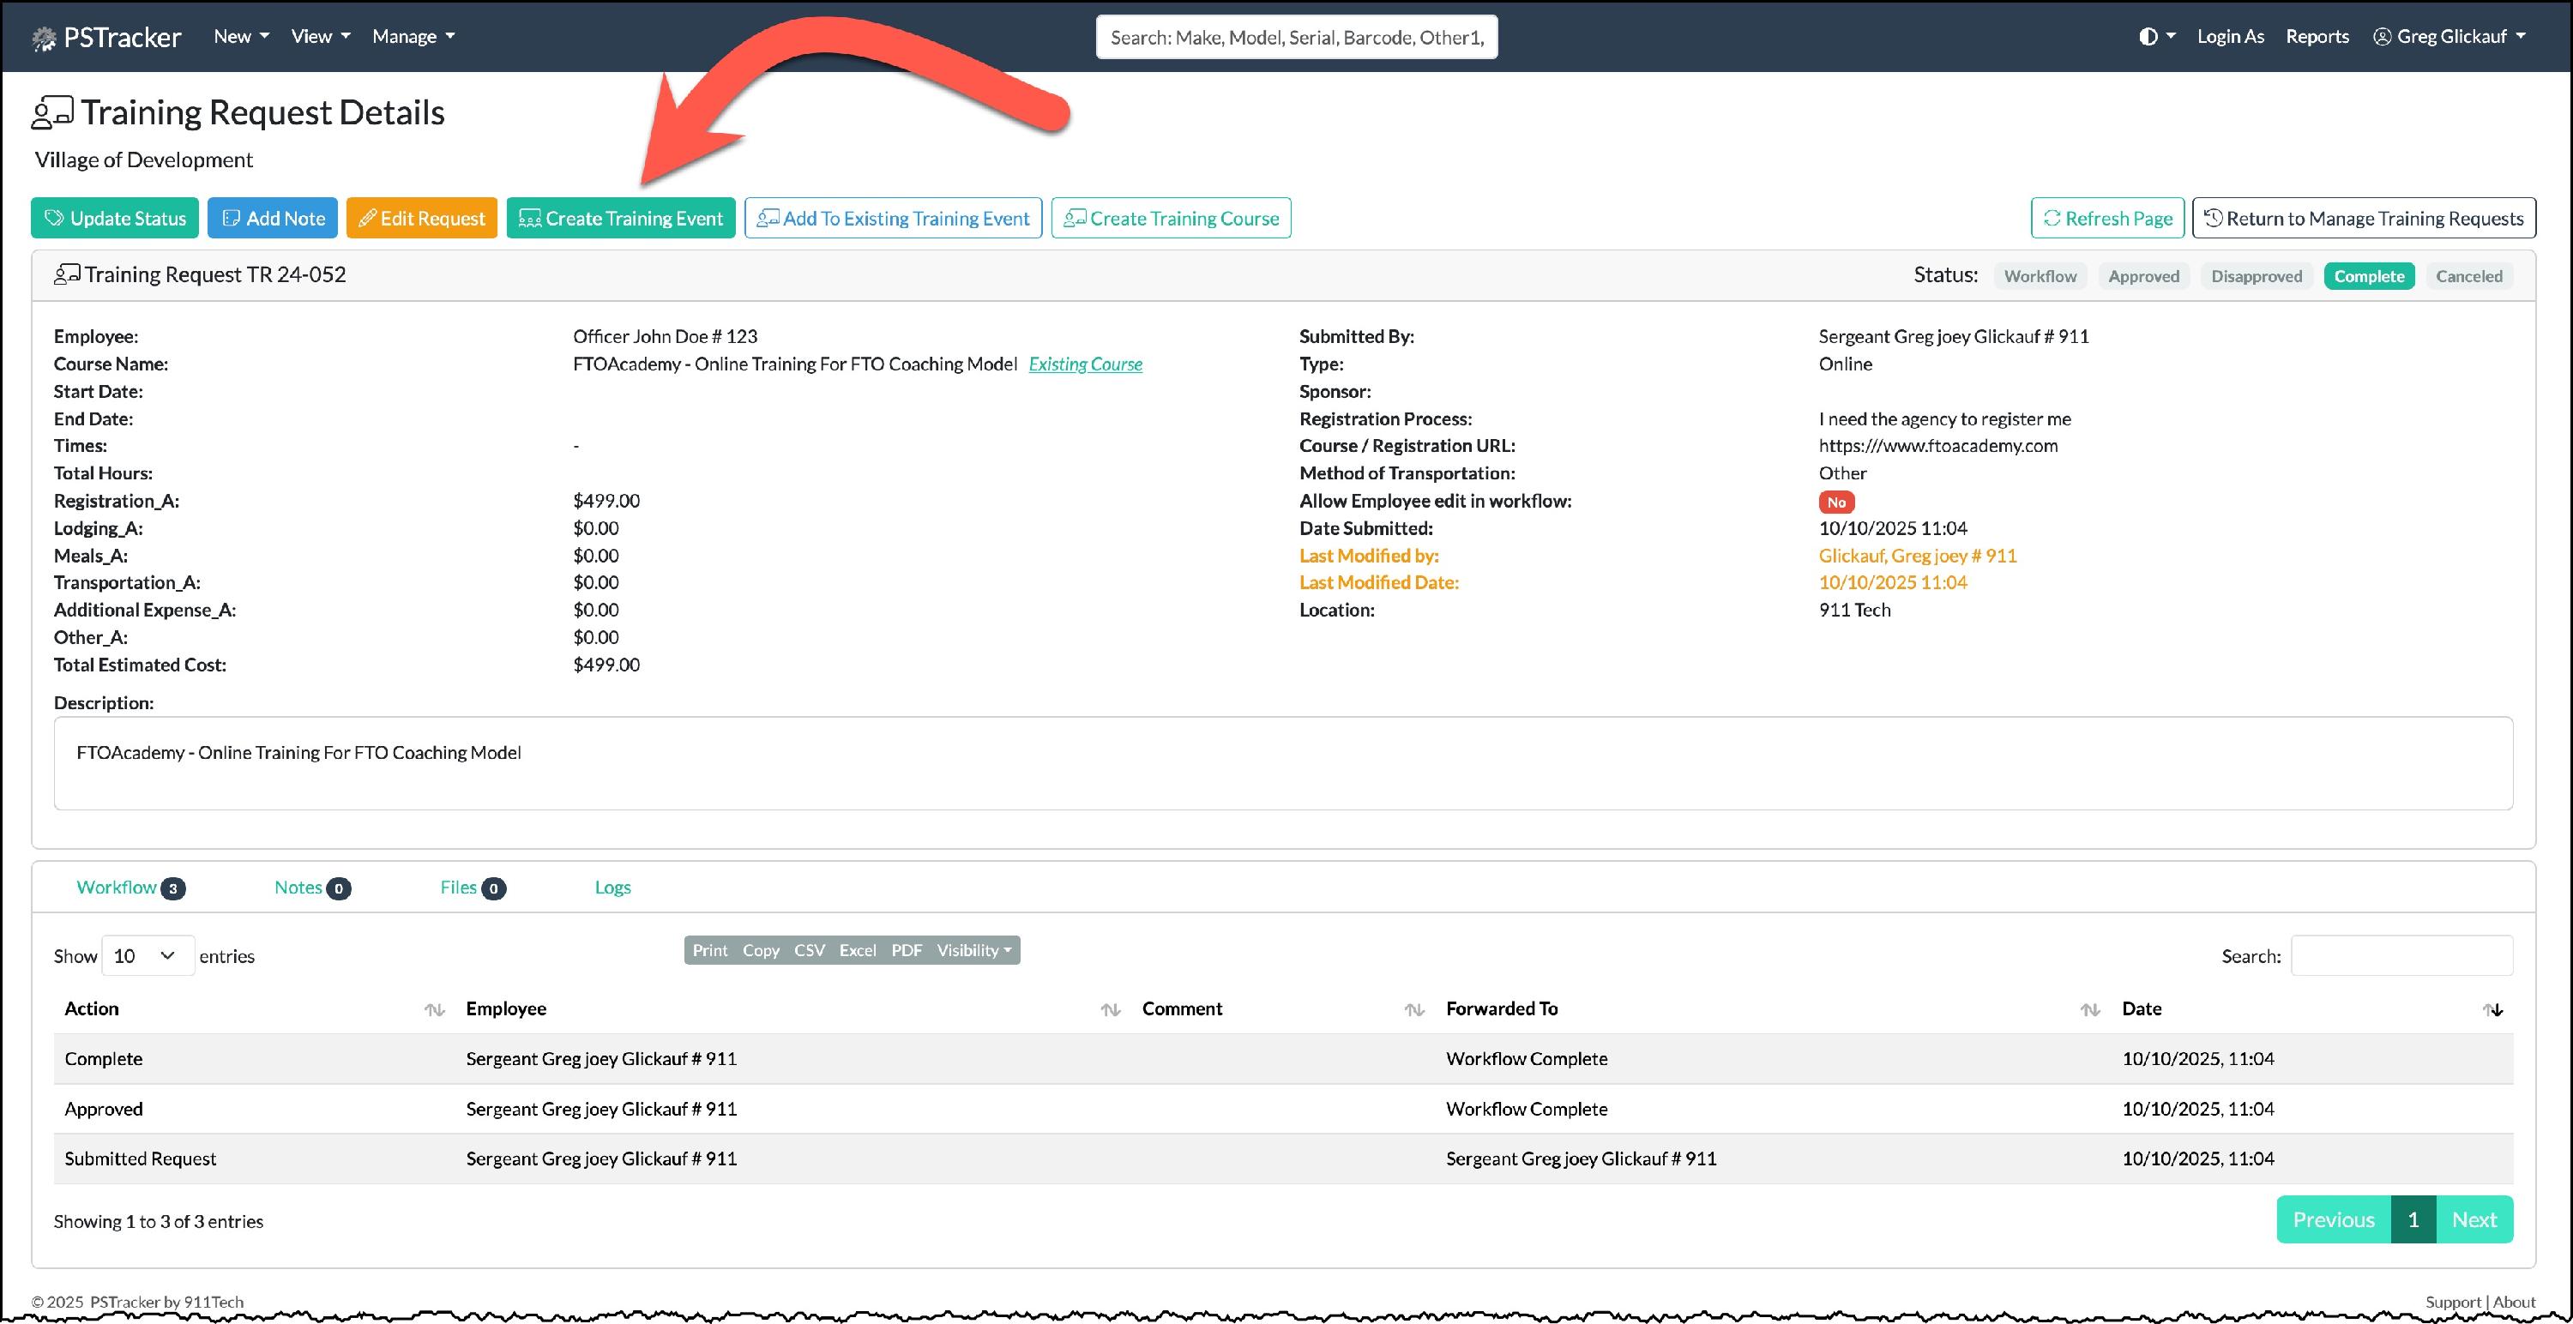Click the Refresh Page button
The width and height of the screenshot is (2573, 1324).
(2106, 219)
